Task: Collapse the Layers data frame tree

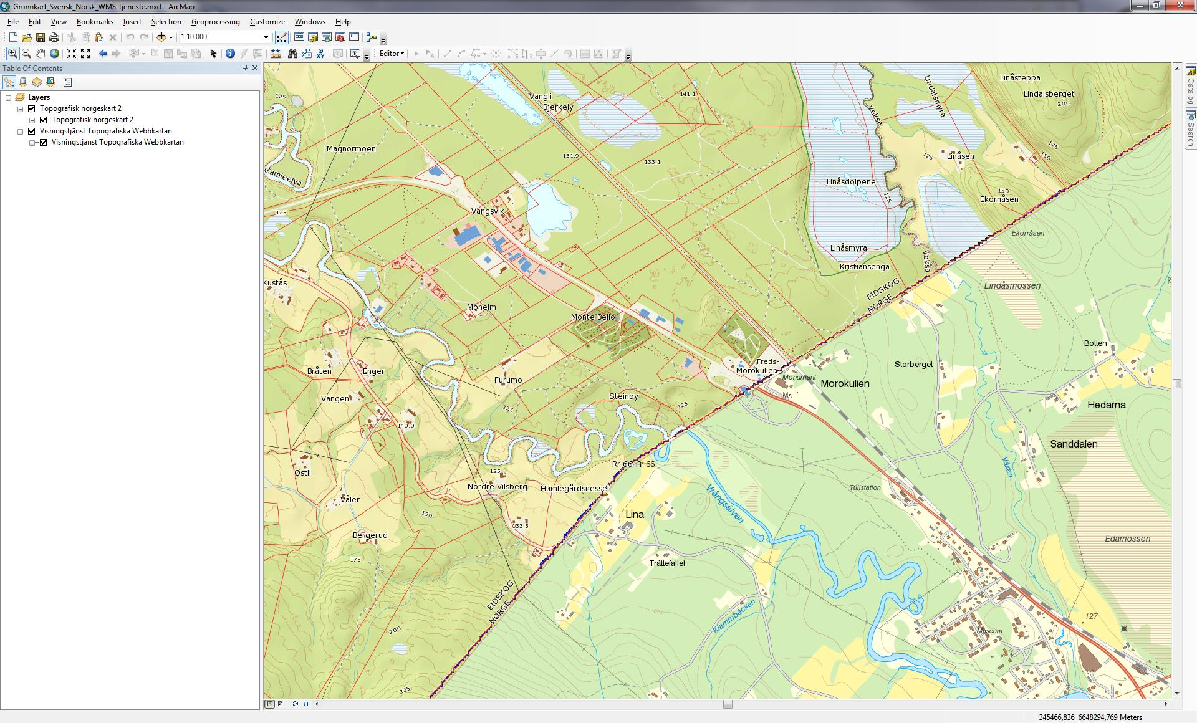Action: coord(9,97)
